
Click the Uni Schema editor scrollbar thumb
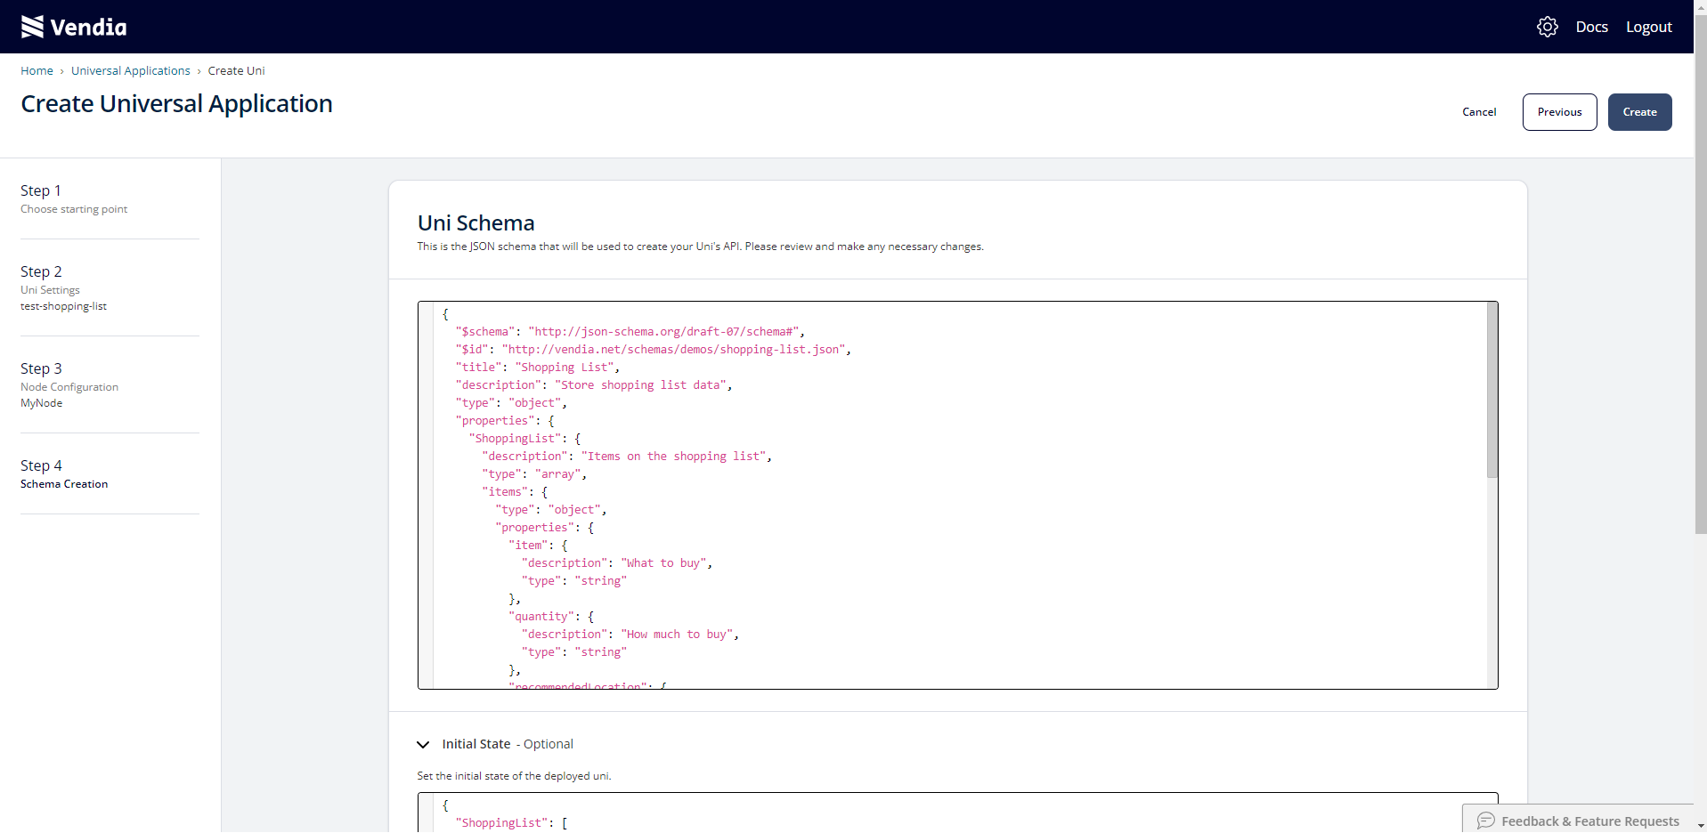tap(1492, 390)
